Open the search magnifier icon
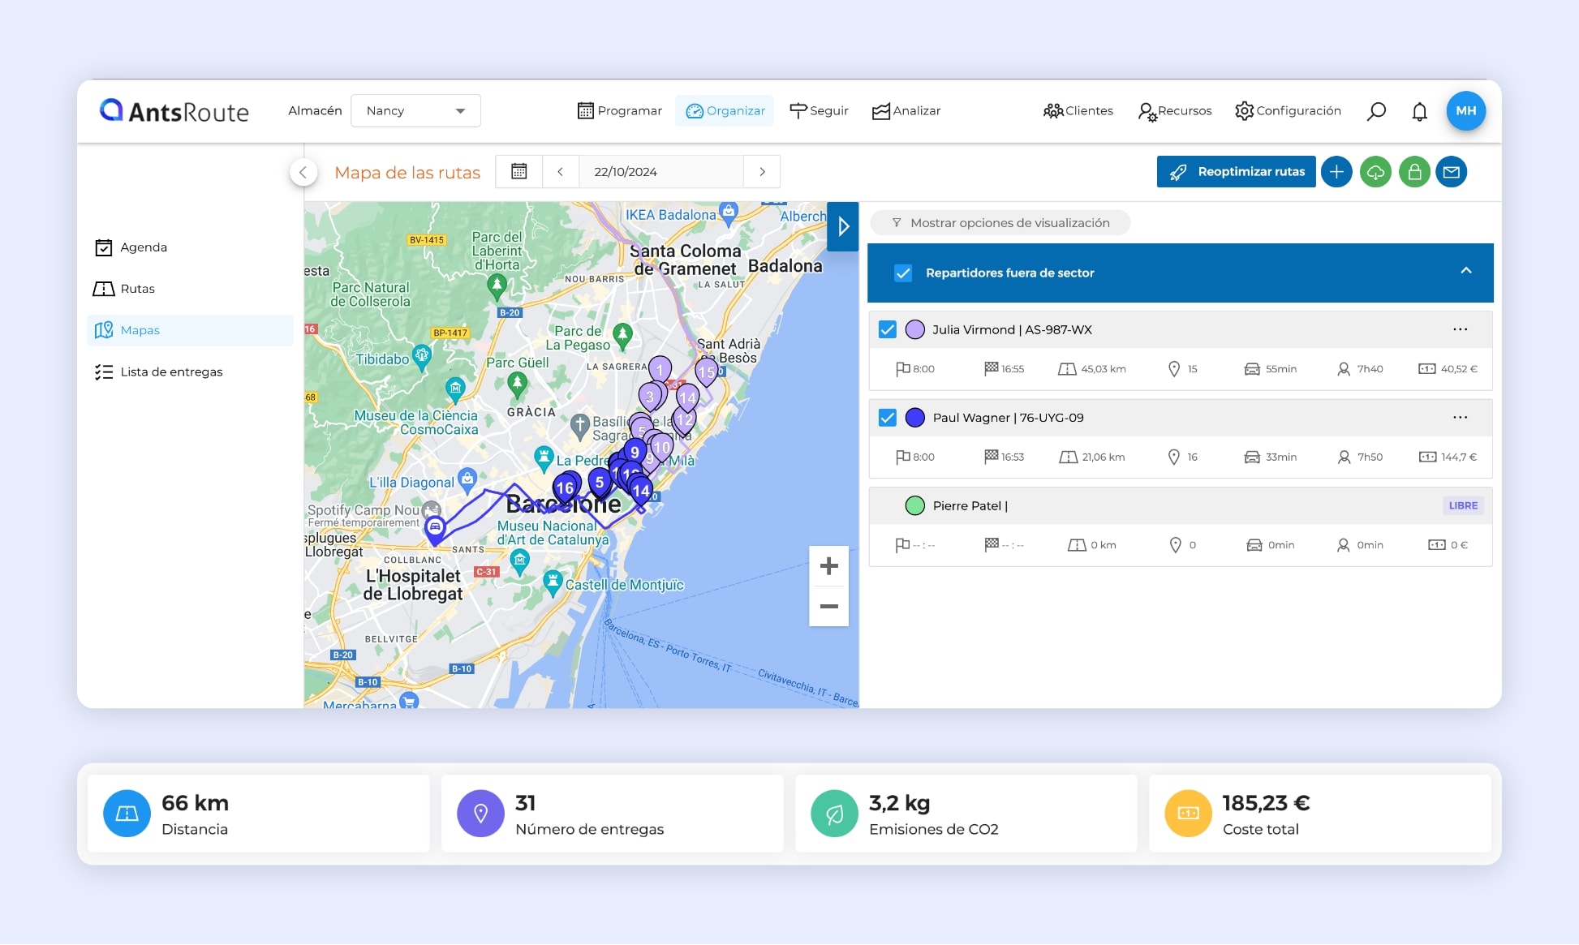This screenshot has width=1579, height=945. 1376,111
